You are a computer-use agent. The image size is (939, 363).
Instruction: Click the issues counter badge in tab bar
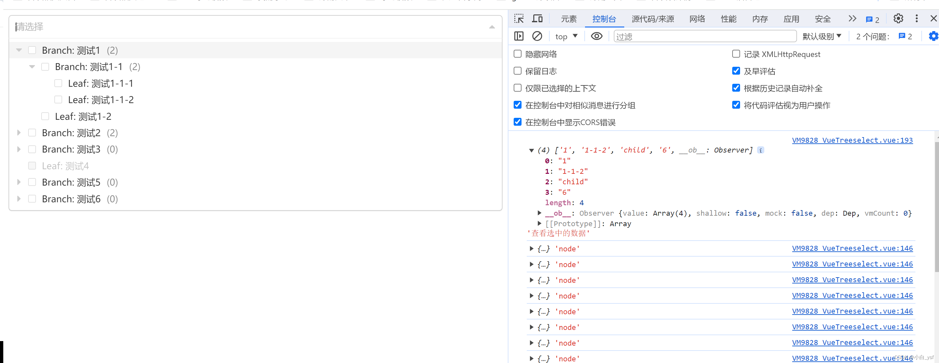coord(872,19)
